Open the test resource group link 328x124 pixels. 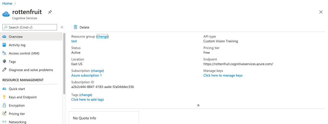tap(74, 41)
